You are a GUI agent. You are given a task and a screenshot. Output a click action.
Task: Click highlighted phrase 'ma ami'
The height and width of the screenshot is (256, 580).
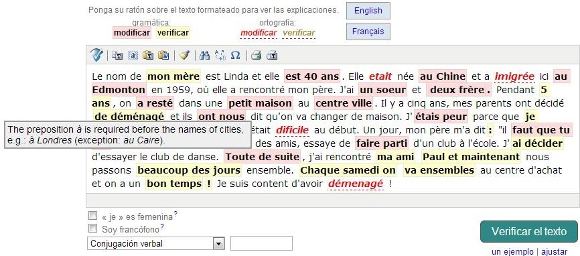click(395, 157)
